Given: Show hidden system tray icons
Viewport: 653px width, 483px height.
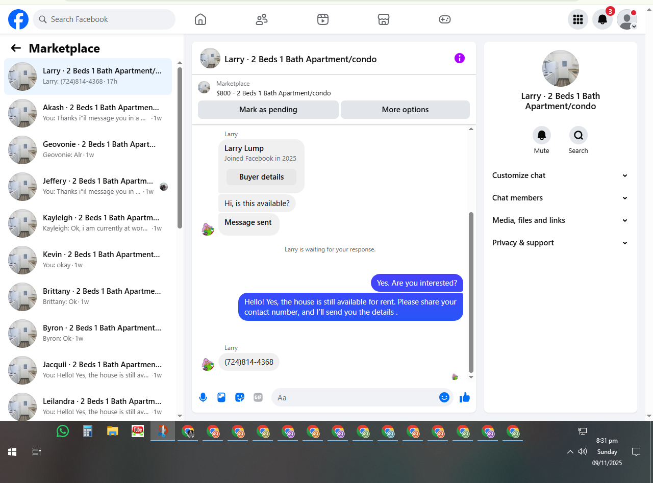Looking at the screenshot, I should tap(570, 452).
